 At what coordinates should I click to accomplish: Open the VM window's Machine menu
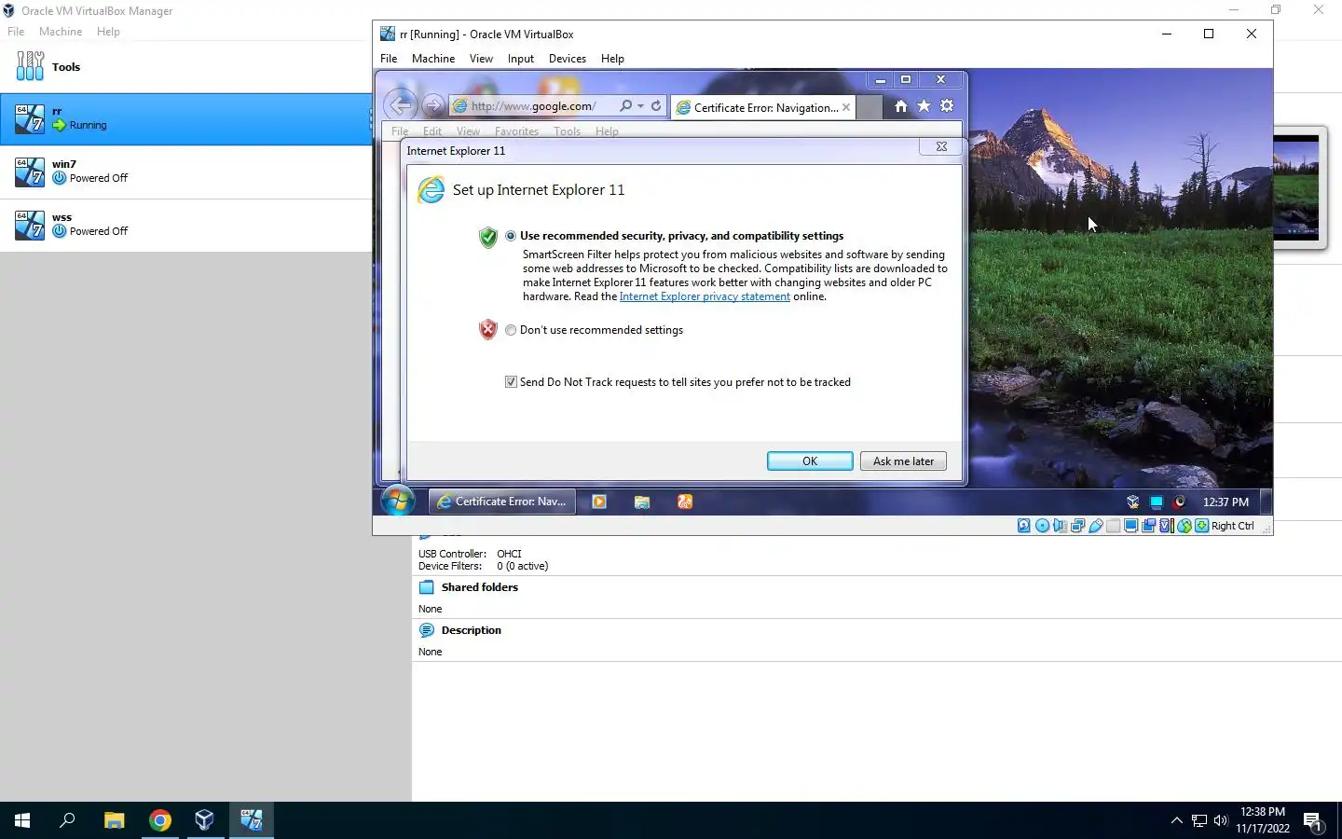click(x=433, y=58)
